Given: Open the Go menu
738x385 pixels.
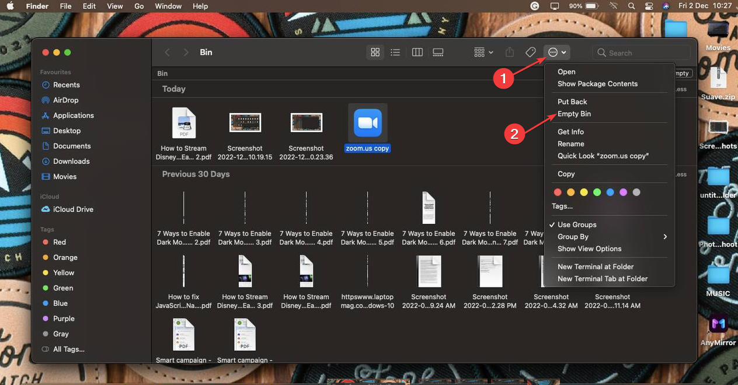Looking at the screenshot, I should pos(138,6).
